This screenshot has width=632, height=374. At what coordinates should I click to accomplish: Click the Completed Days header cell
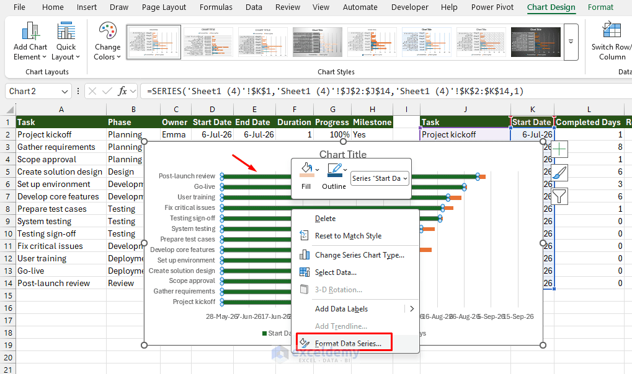pos(589,122)
